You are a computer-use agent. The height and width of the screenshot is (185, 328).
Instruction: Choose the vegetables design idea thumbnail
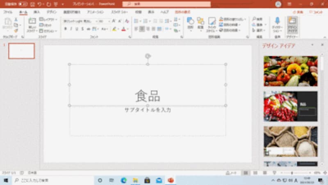click(291, 71)
